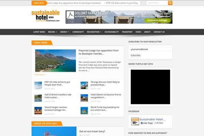This screenshot has width=204, height=136.
Task: Click the Freycinet Lodge ticker headline
Action: click(x=74, y=3)
